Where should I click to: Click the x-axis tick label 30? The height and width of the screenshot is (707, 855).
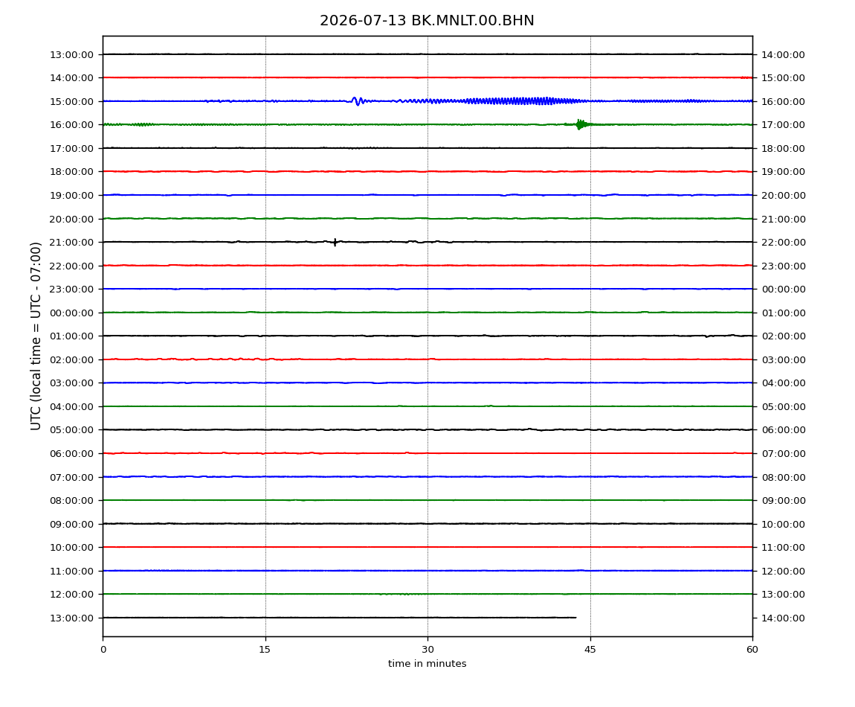tap(427, 649)
